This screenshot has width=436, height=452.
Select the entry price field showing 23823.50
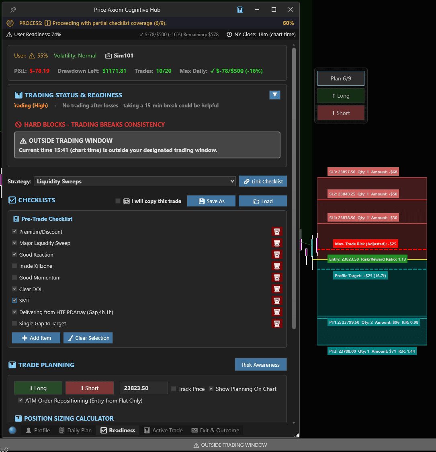click(x=143, y=388)
